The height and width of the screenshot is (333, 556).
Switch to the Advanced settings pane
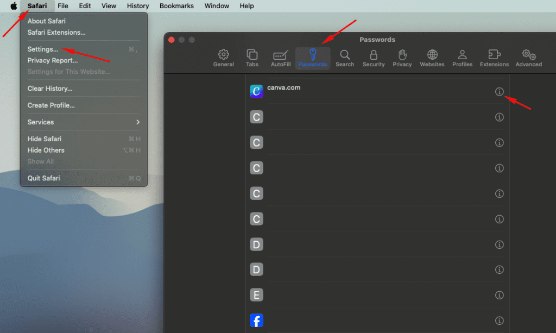528,58
